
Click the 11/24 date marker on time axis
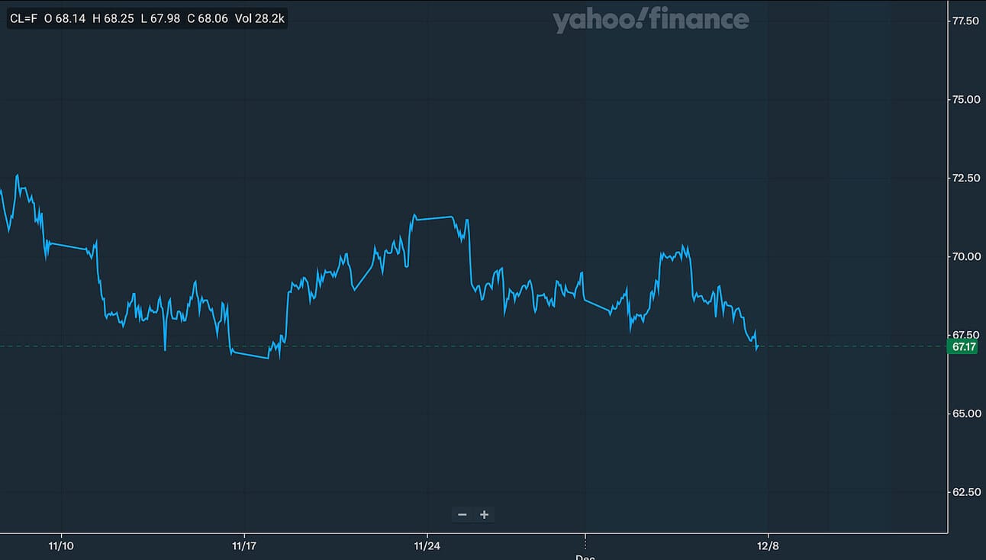coord(427,546)
